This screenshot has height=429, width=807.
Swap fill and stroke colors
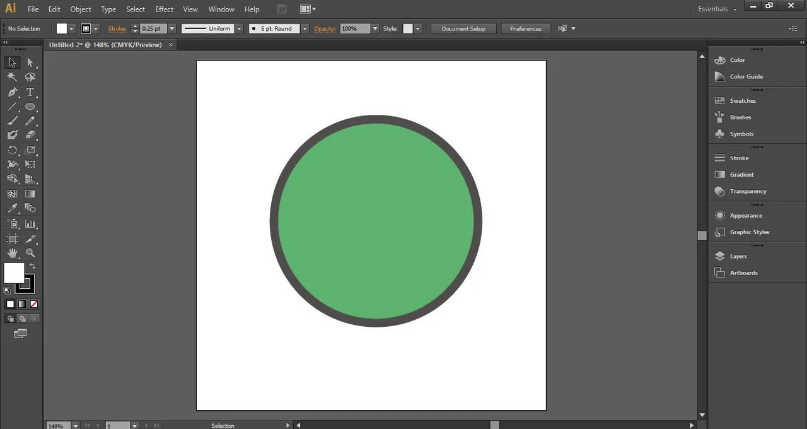pyautogui.click(x=33, y=266)
